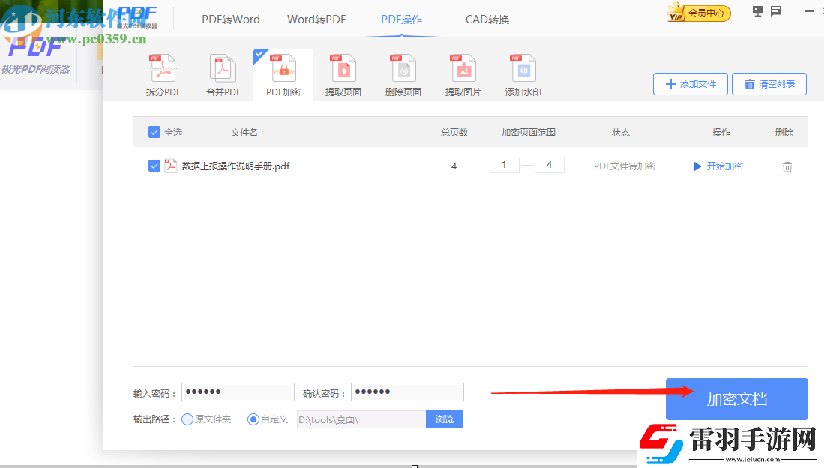This screenshot has width=824, height=468.
Task: Switch to the PDF转Word tab
Action: click(x=231, y=19)
